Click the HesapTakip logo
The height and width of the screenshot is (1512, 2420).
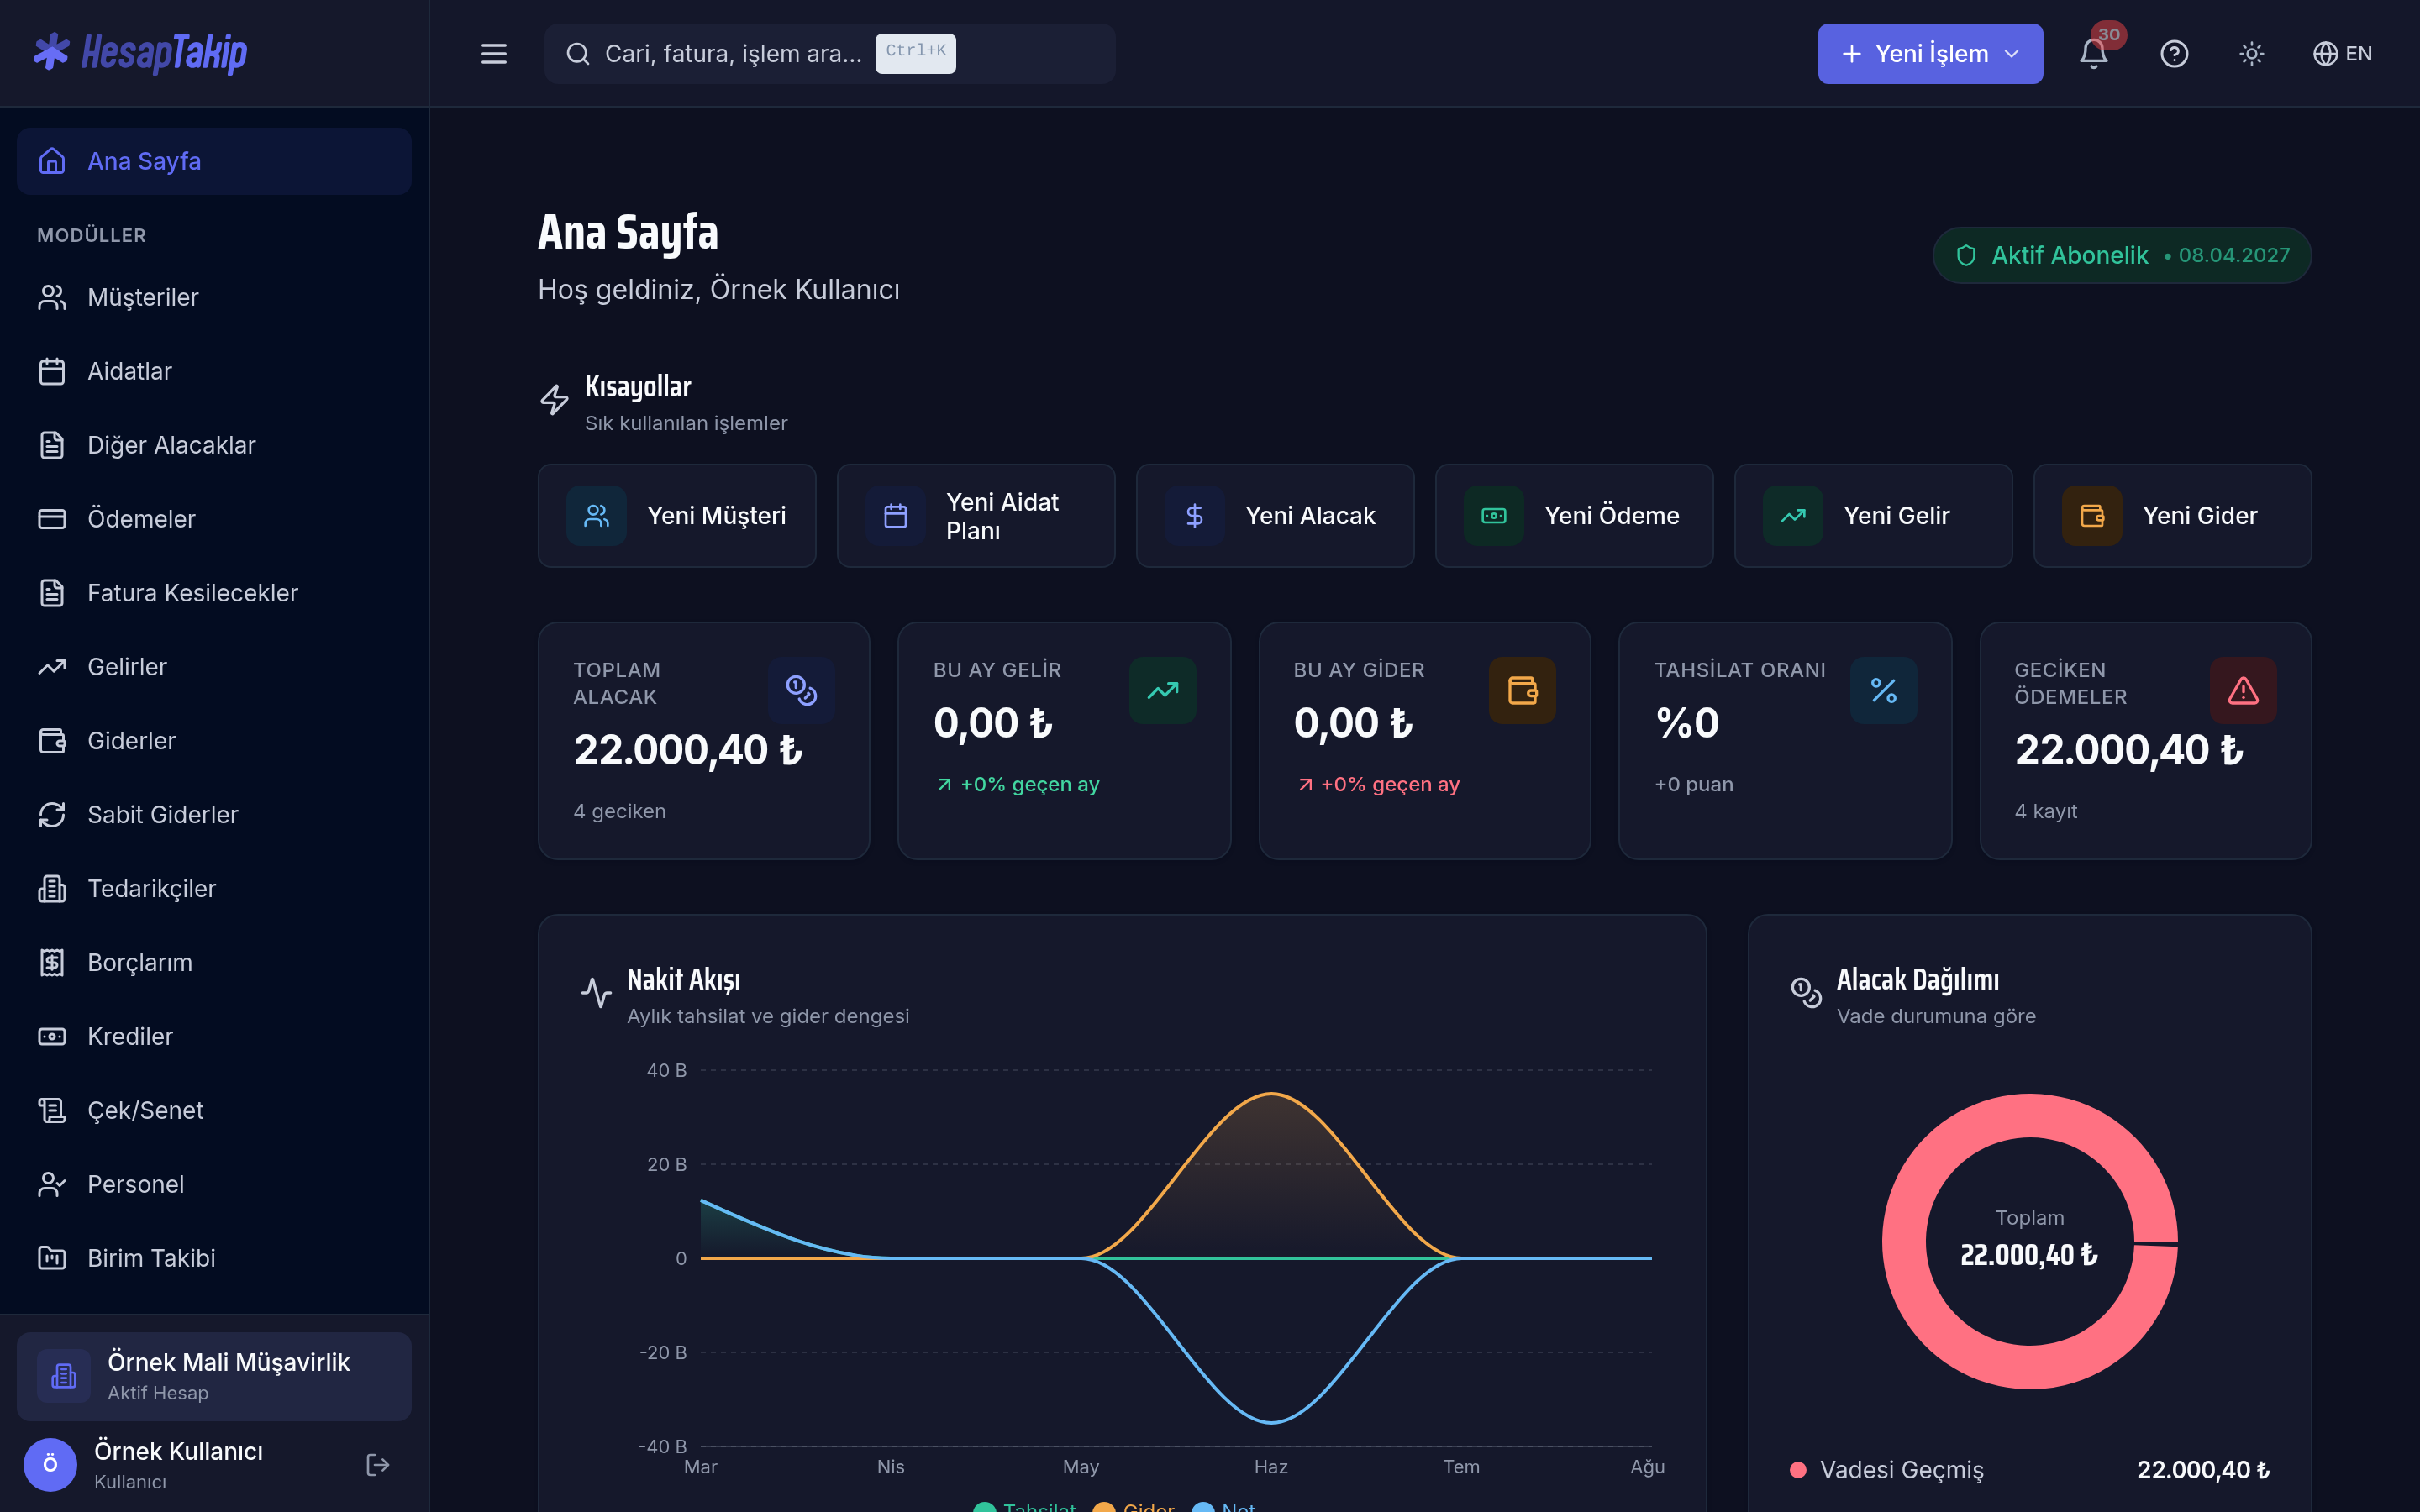[139, 53]
